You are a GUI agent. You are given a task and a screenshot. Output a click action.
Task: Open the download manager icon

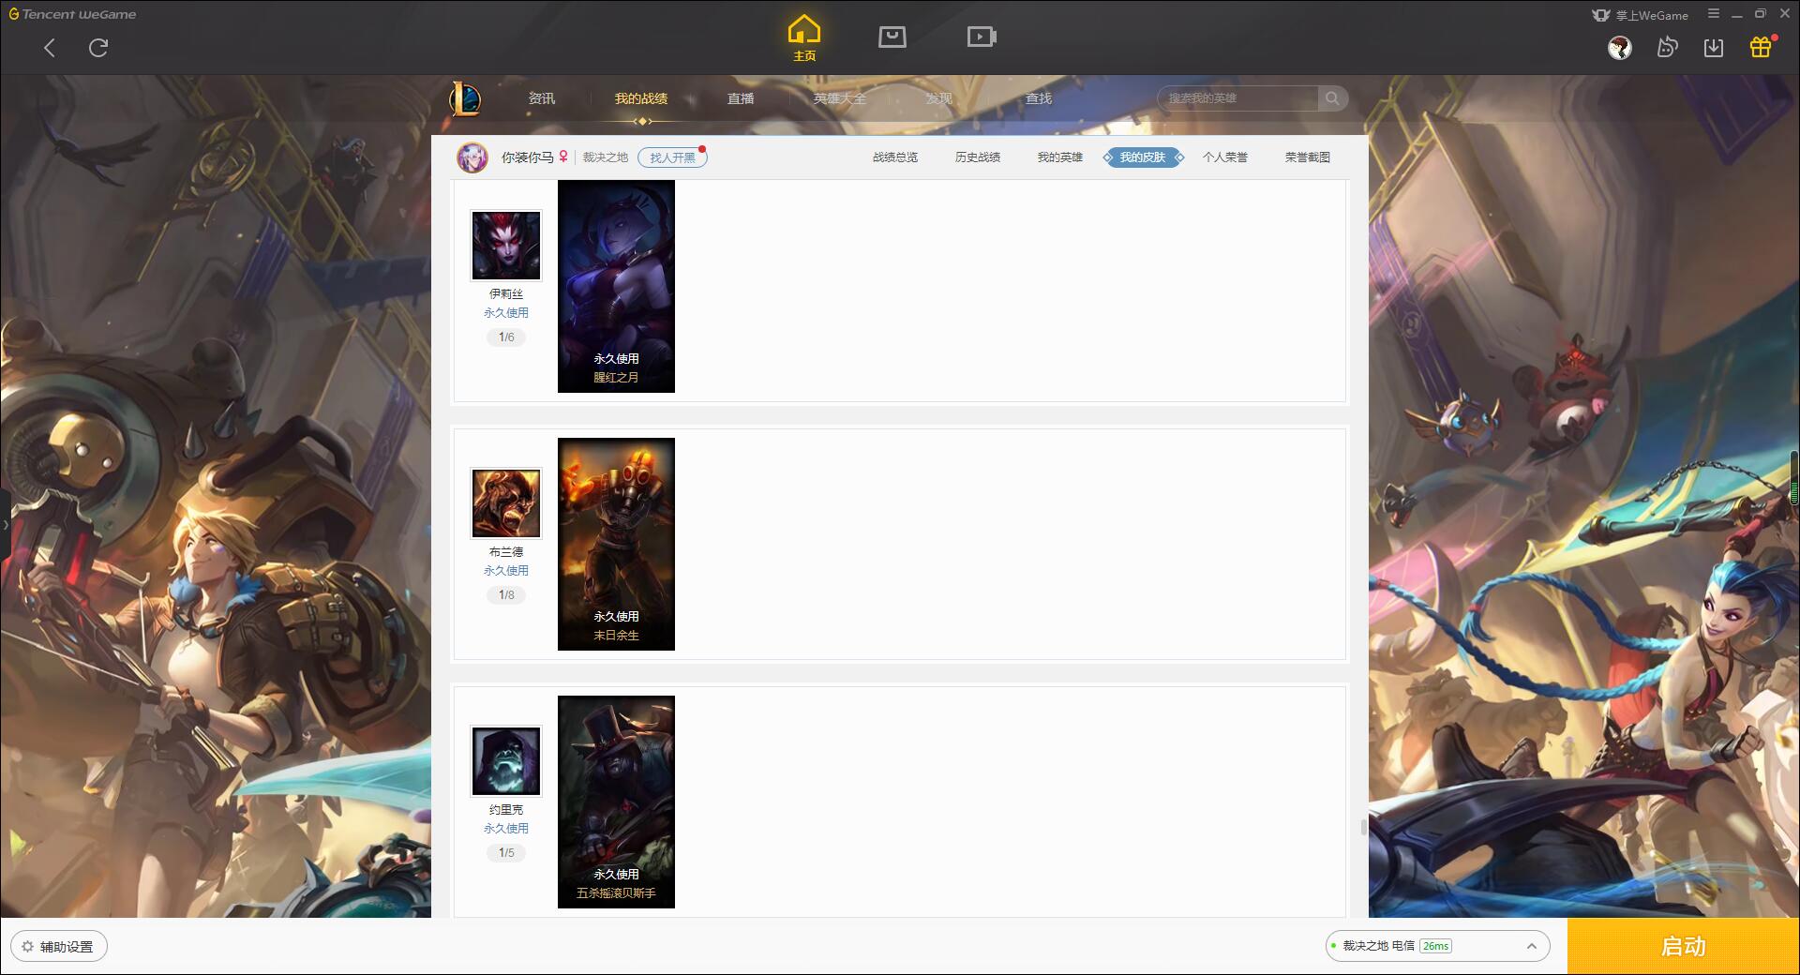1714,48
